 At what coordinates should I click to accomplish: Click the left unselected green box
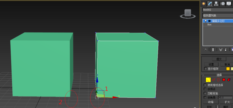[42, 65]
